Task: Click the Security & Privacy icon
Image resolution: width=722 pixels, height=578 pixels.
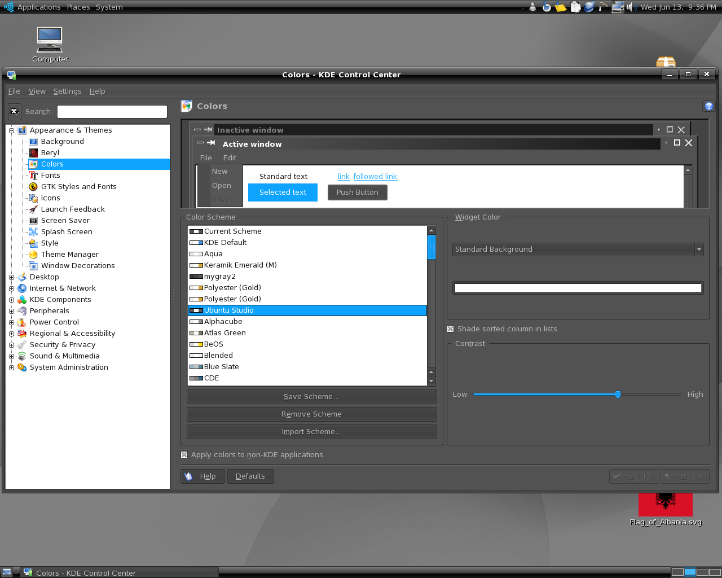Action: coord(22,345)
